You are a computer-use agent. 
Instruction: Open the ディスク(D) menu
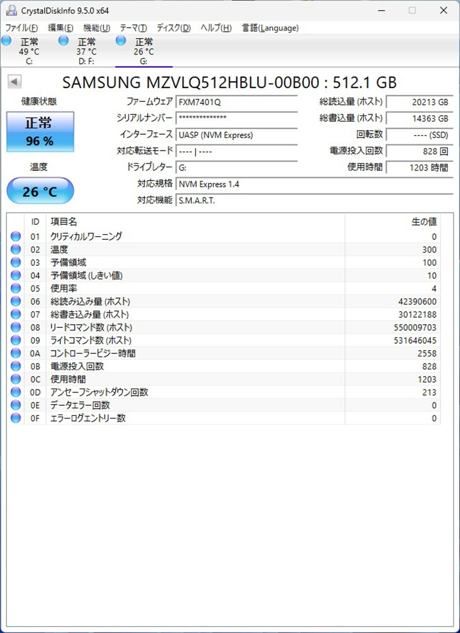[x=173, y=28]
